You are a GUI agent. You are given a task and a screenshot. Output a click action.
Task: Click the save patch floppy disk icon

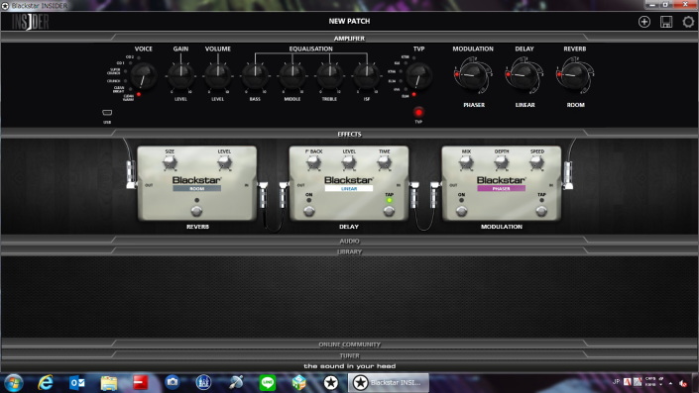[x=666, y=22]
